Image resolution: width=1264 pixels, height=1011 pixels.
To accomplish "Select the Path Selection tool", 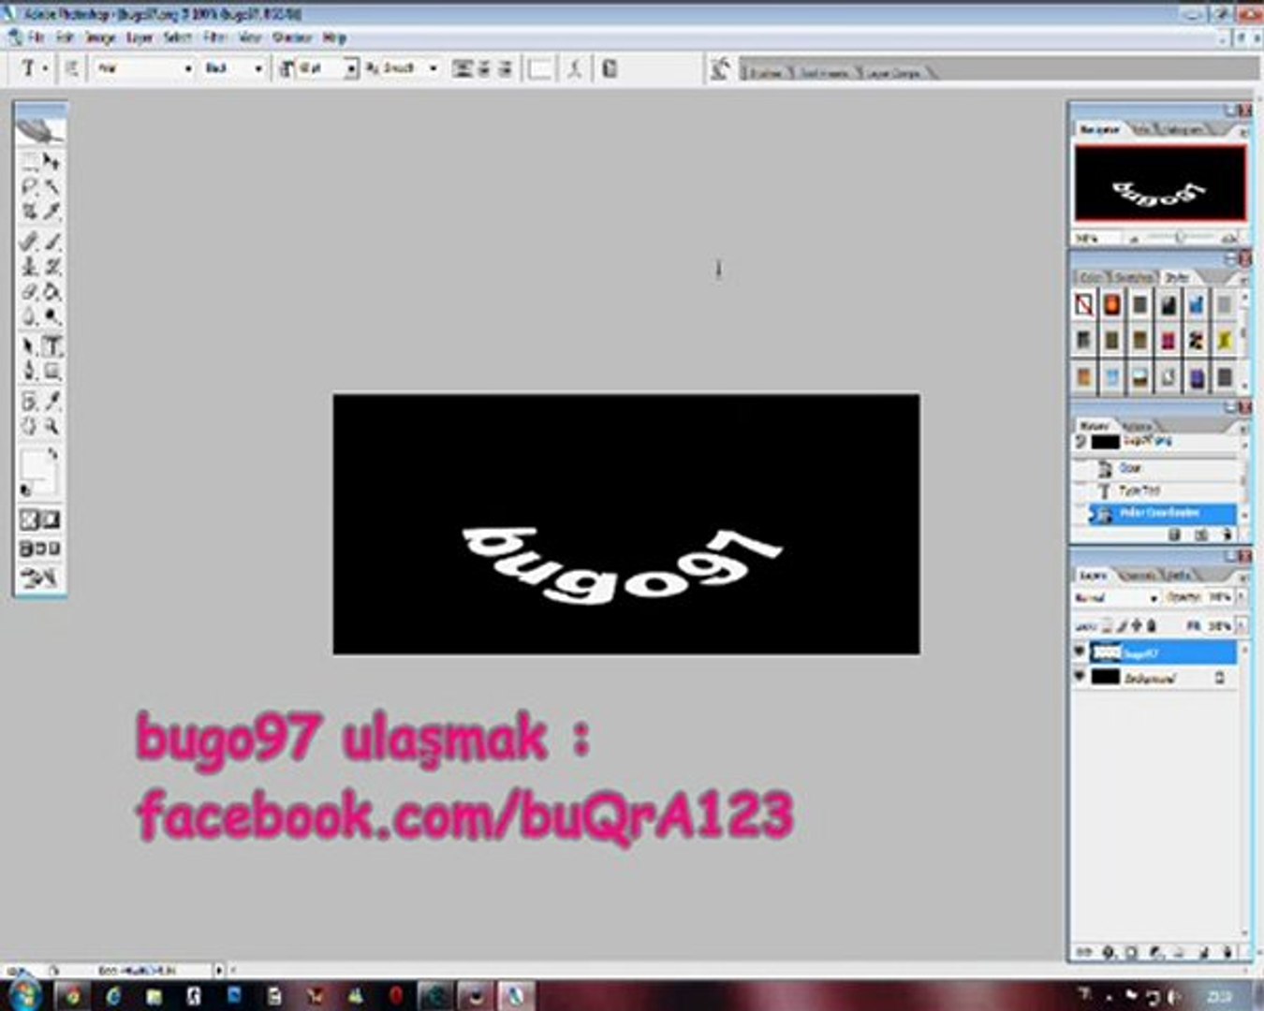I will click(30, 345).
